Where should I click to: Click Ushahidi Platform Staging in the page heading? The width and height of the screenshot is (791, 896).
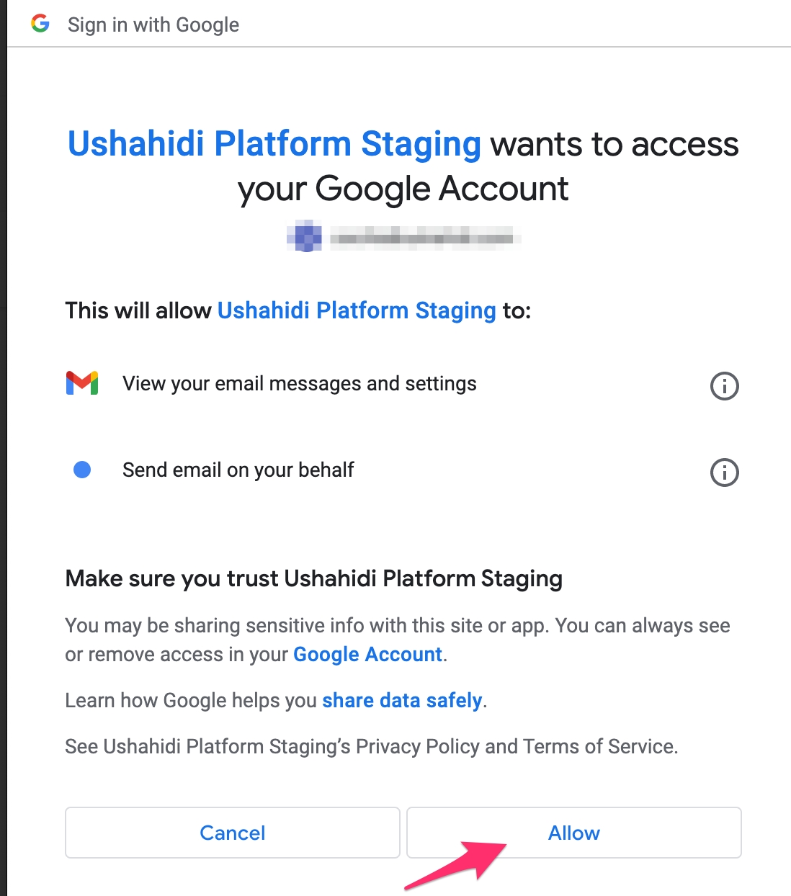point(274,144)
